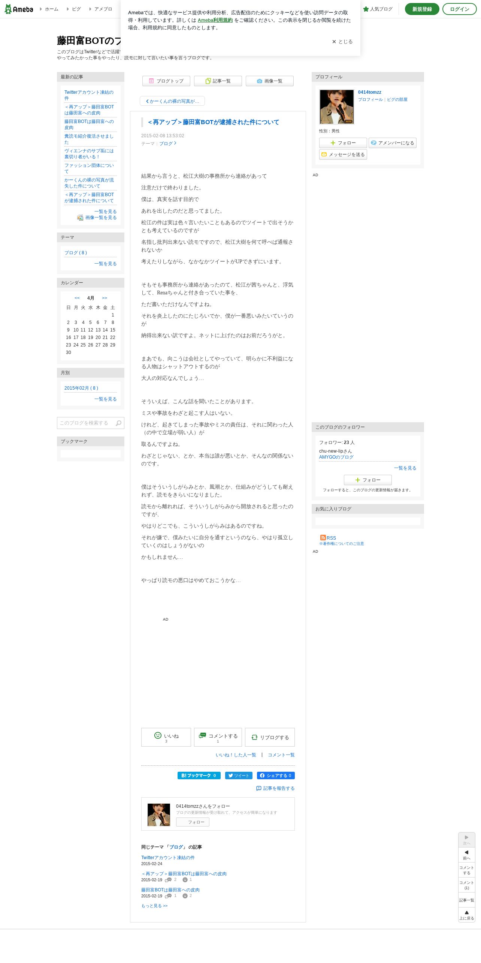Go to previous month in calendar
Image resolution: width=481 pixels, height=963 pixels.
[x=77, y=298]
